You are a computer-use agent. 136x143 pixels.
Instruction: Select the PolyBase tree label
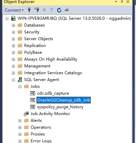[x=33, y=52]
